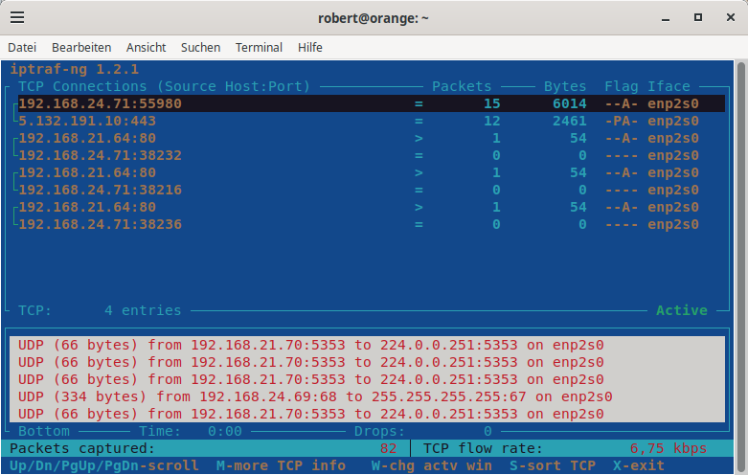Click the X-exit hint

pyautogui.click(x=638, y=465)
